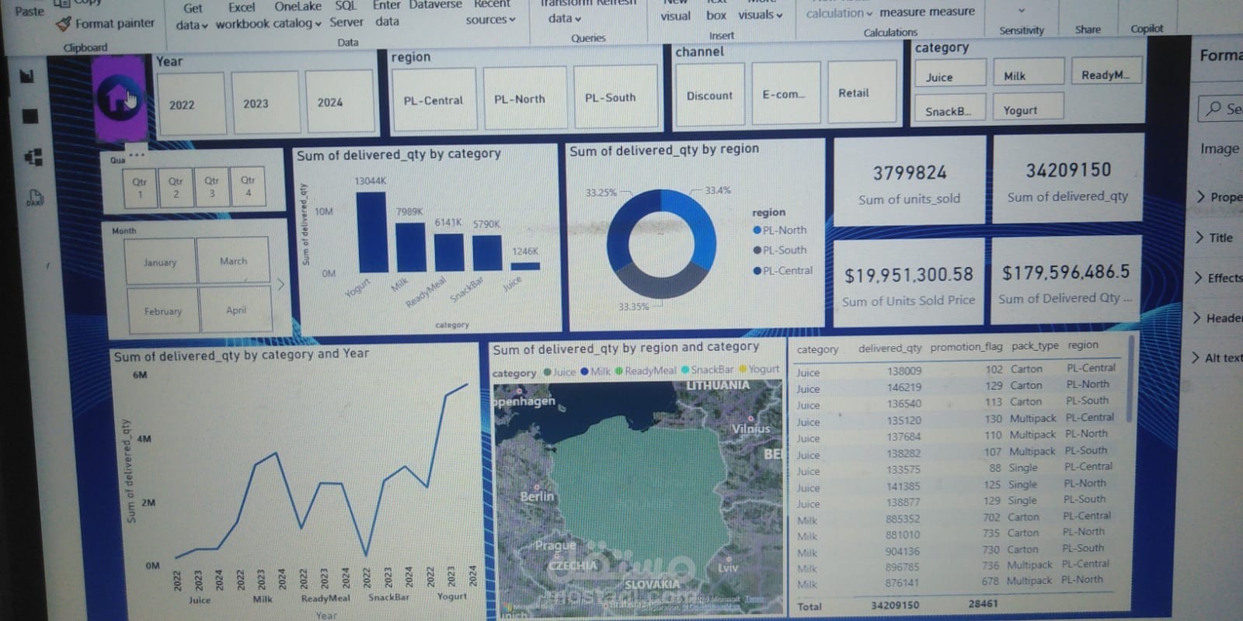Click PL-Central legend item on donut chart
This screenshot has width=1243, height=621.
coord(783,270)
